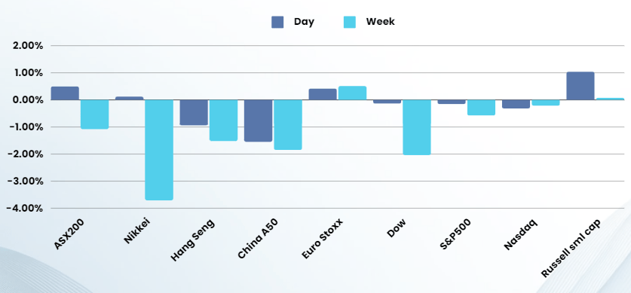Click the -4.00% y-axis label
The width and height of the screenshot is (631, 293).
(24, 208)
